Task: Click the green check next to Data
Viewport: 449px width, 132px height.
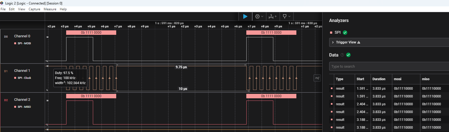Action: click(x=348, y=55)
